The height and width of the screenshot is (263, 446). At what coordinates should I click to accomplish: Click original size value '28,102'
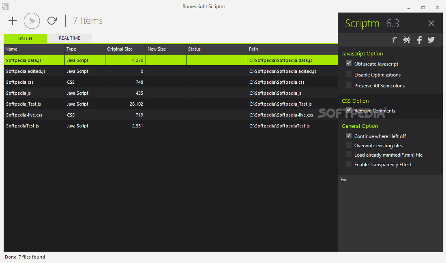[136, 104]
